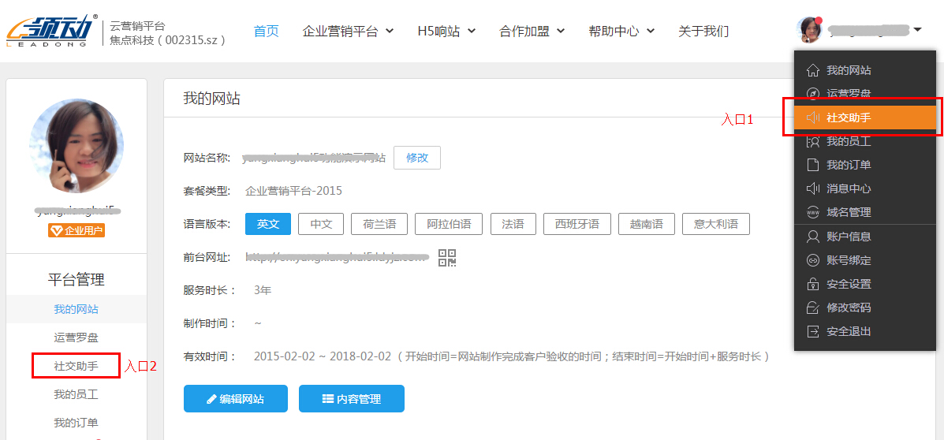The width and height of the screenshot is (944, 440).
Task: Click the home icon for 我的网站 in dropdown
Action: 813,71
